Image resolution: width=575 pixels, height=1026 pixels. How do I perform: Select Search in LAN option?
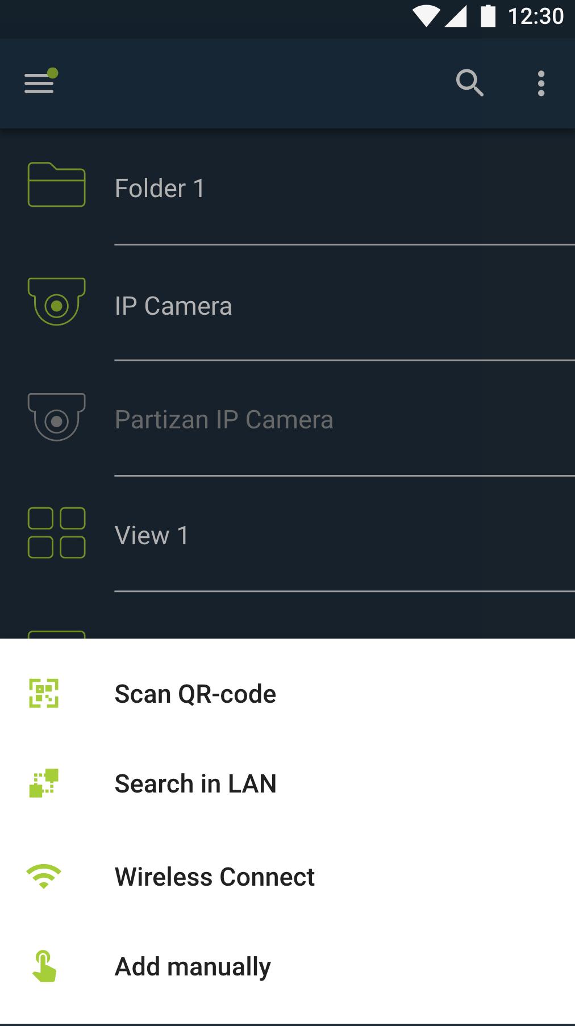click(195, 784)
